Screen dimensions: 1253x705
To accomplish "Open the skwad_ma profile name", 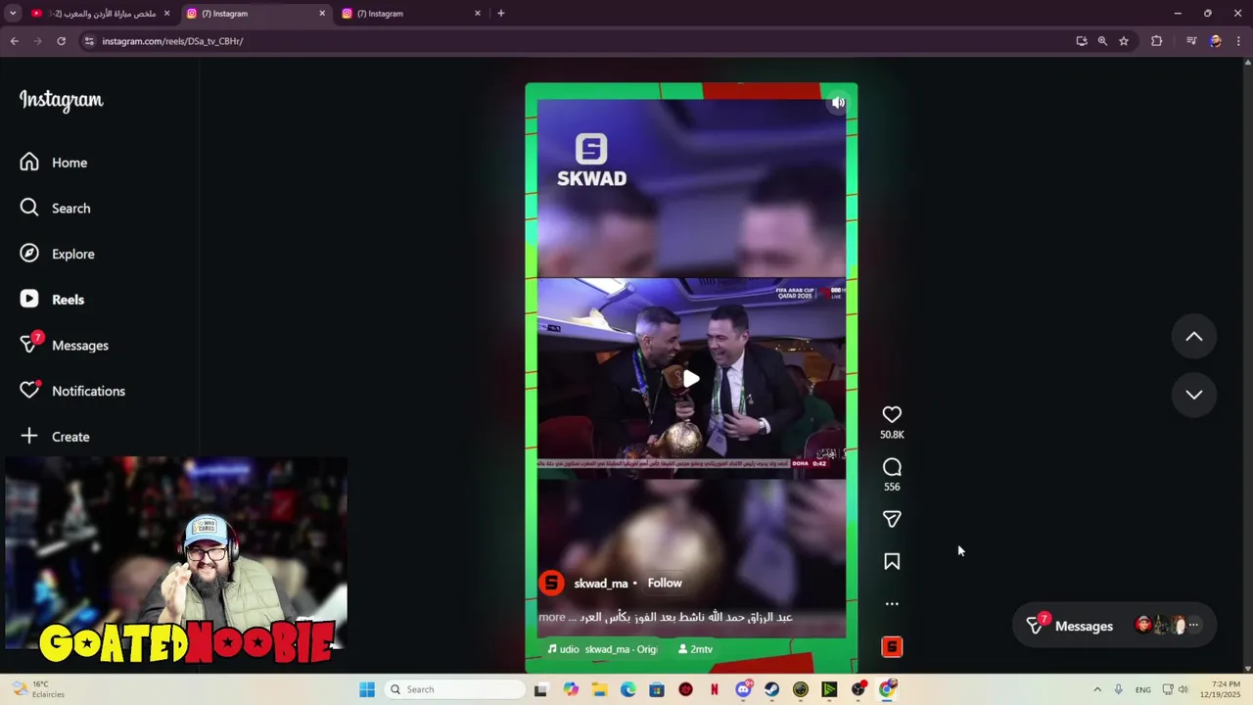I will point(601,584).
